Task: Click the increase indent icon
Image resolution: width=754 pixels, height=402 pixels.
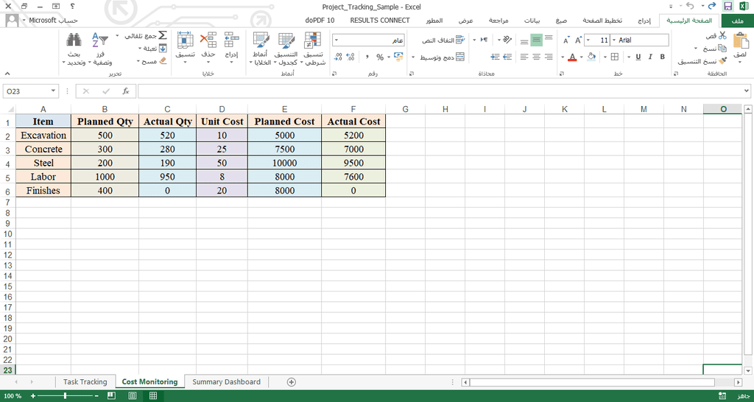Action: [495, 57]
